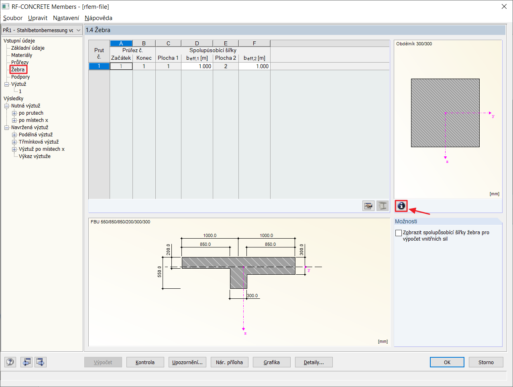
Task: Click the beff,1 value cell 1.000
Action: click(197, 66)
